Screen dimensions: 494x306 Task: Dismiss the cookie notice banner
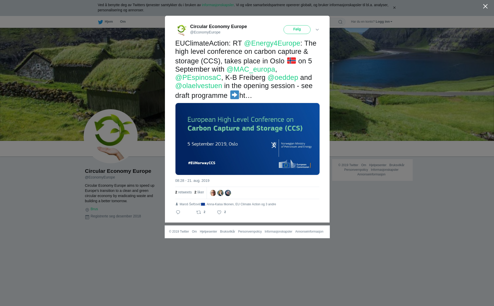point(394,8)
